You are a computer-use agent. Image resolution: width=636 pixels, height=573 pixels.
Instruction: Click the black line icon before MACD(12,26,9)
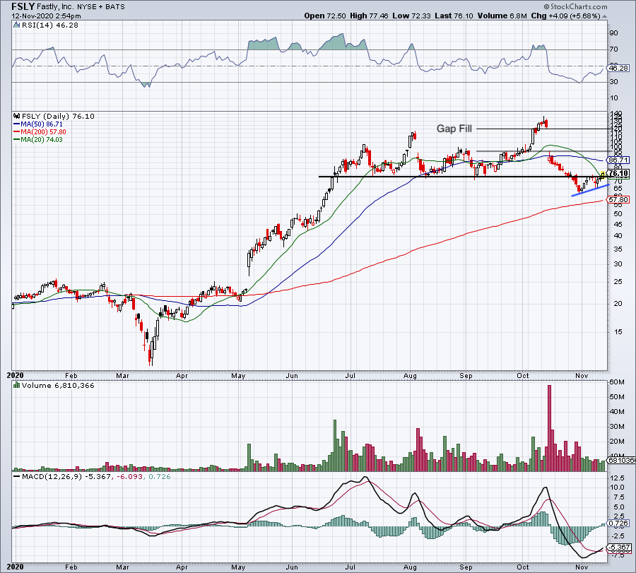click(17, 476)
